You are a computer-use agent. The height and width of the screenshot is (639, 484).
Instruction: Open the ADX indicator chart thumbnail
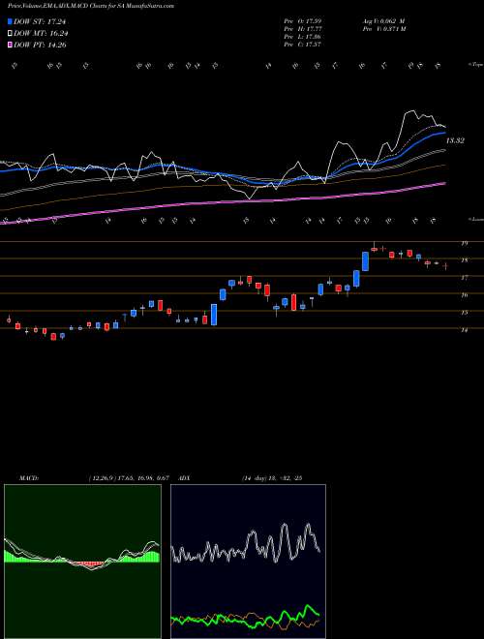(248, 562)
